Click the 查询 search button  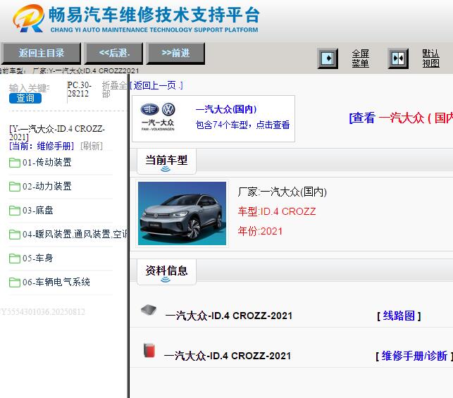(x=25, y=98)
